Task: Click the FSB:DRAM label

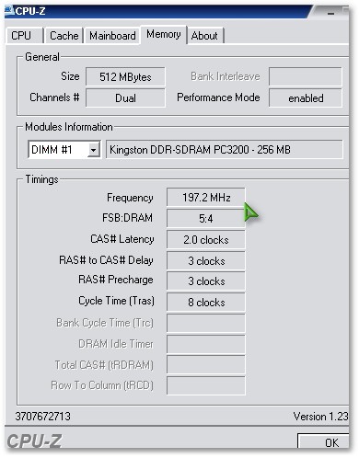Action: point(127,218)
